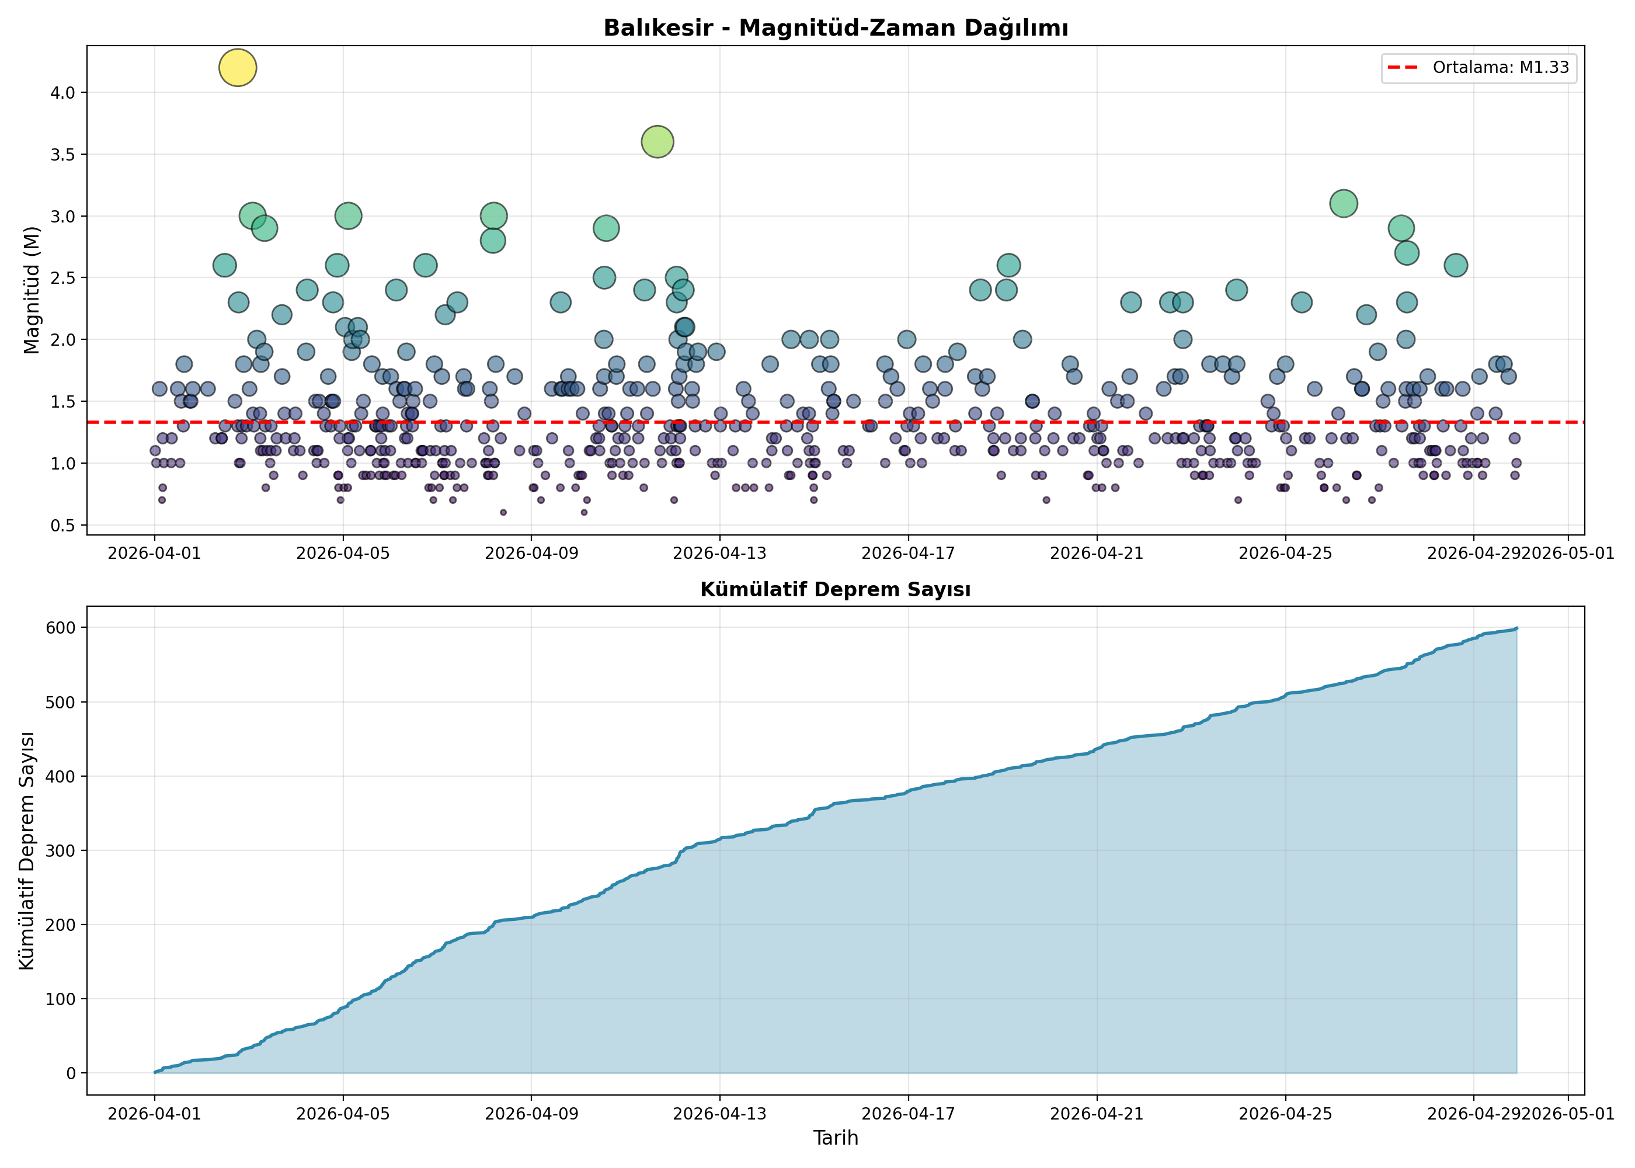
Task: Click '600' on the cumulative count axis
Action: 60,628
